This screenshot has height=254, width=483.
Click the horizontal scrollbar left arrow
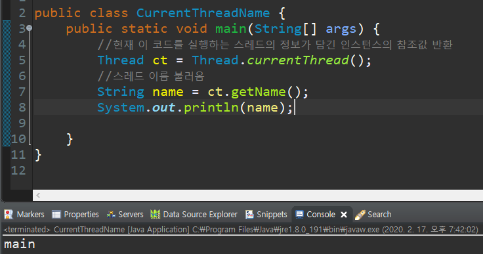[x=38, y=195]
